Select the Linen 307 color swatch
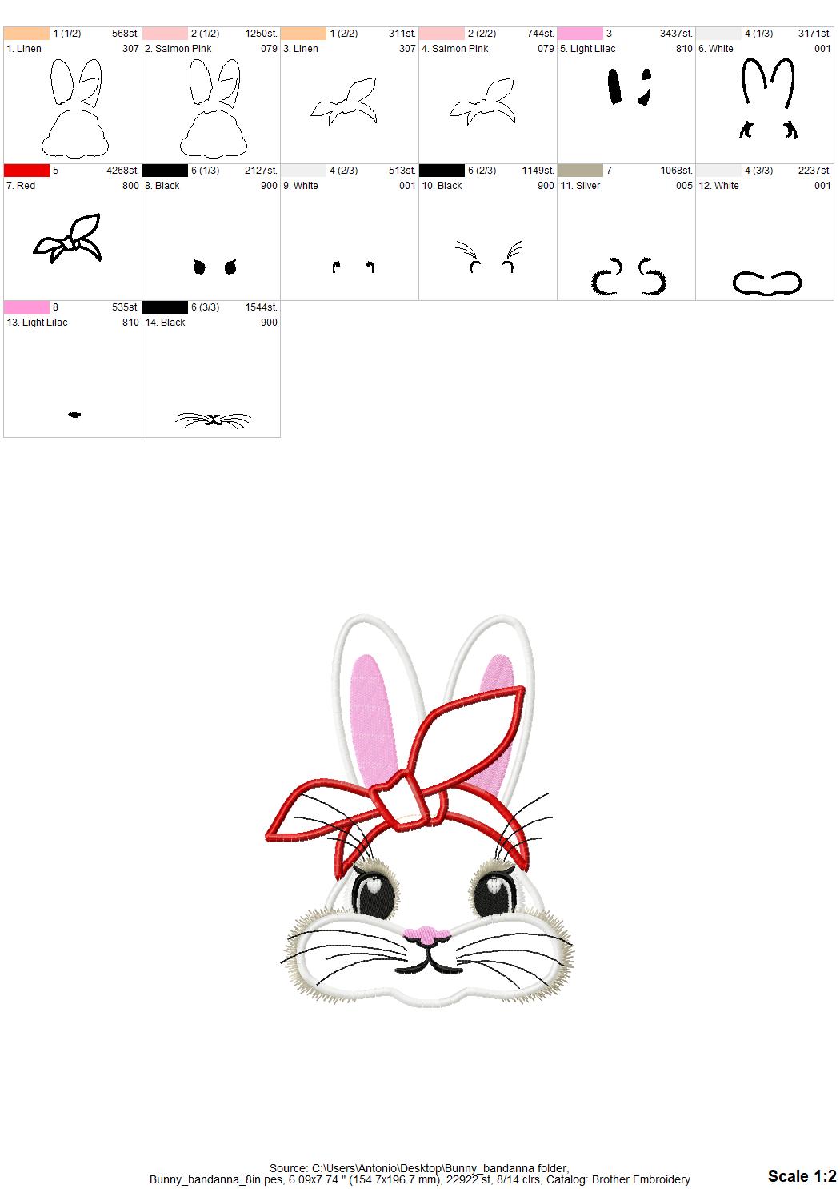The width and height of the screenshot is (840, 1189). click(x=26, y=32)
